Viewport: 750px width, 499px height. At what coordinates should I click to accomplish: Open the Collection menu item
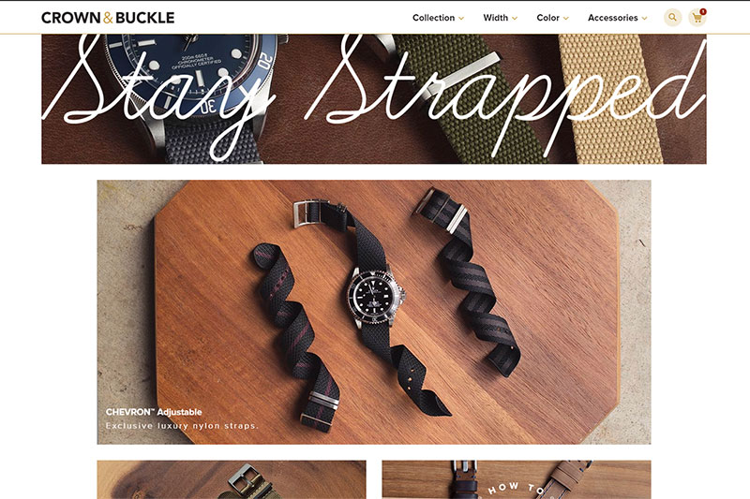(x=433, y=18)
